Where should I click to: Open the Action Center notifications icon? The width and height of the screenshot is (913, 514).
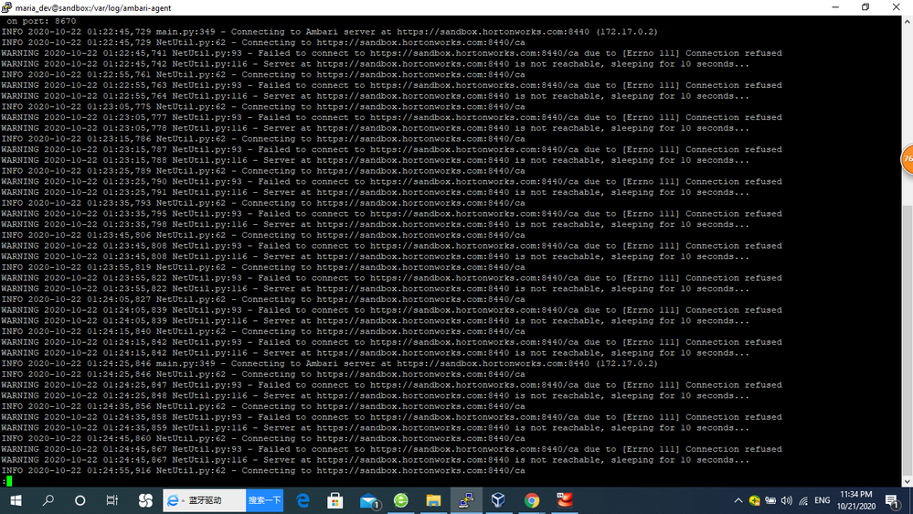point(892,500)
